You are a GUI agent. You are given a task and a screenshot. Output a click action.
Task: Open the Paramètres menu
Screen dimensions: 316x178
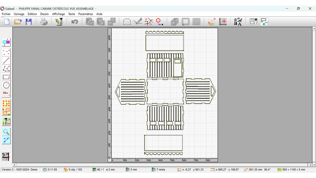coord(86,14)
